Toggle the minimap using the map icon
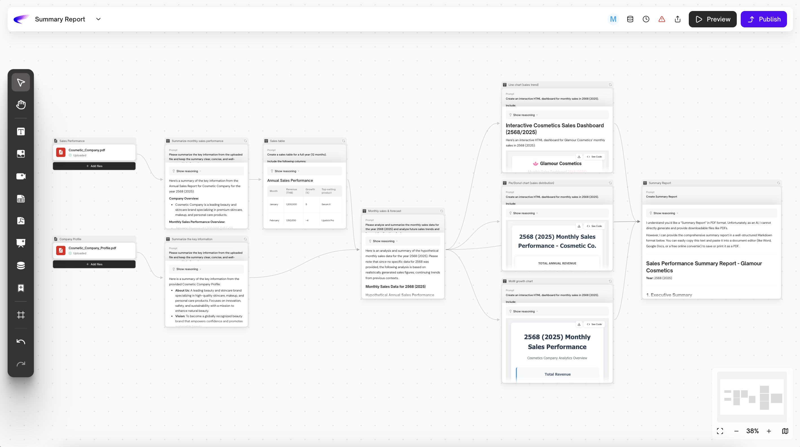Viewport: 800px width, 447px height. 785,431
